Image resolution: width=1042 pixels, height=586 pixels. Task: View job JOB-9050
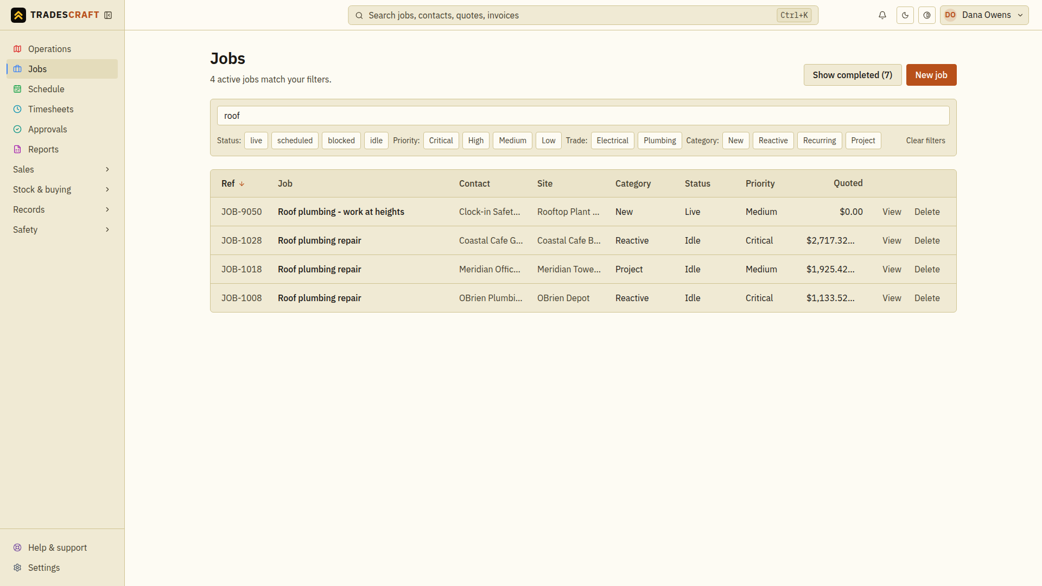tap(892, 212)
